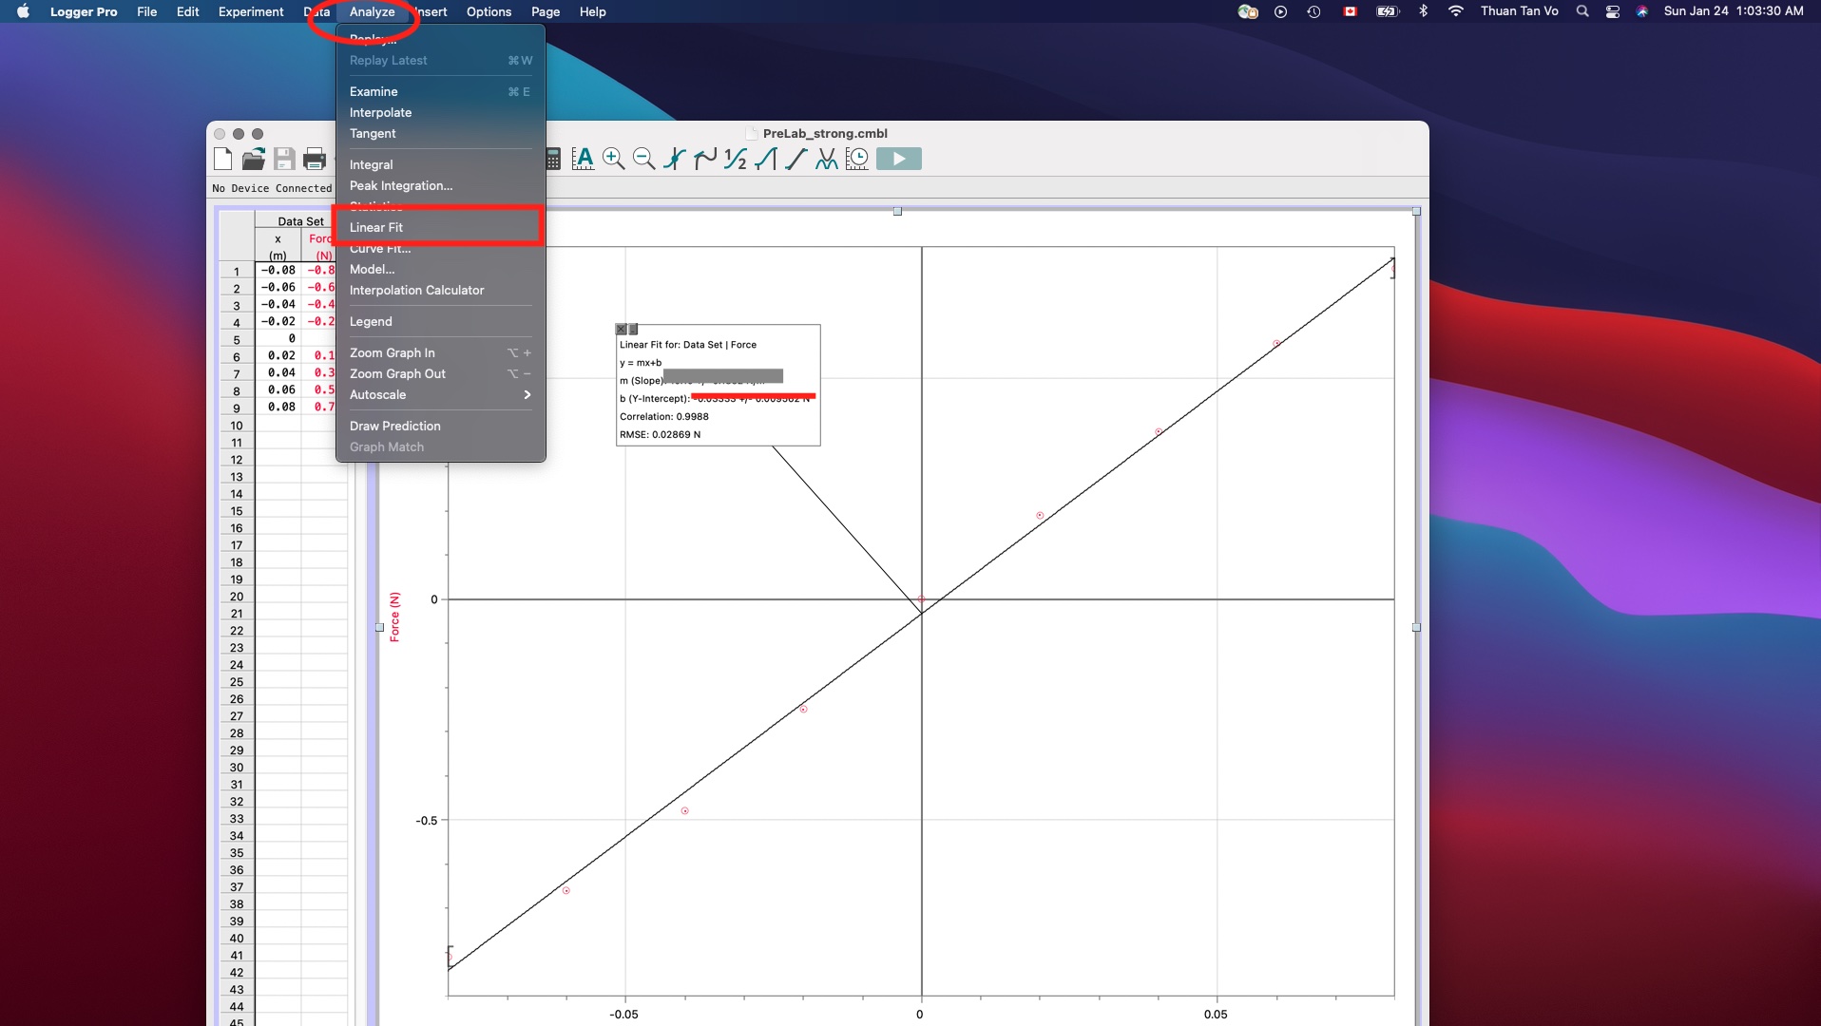Click the Logger Pro application menu
The height and width of the screenshot is (1026, 1821).
click(84, 11)
